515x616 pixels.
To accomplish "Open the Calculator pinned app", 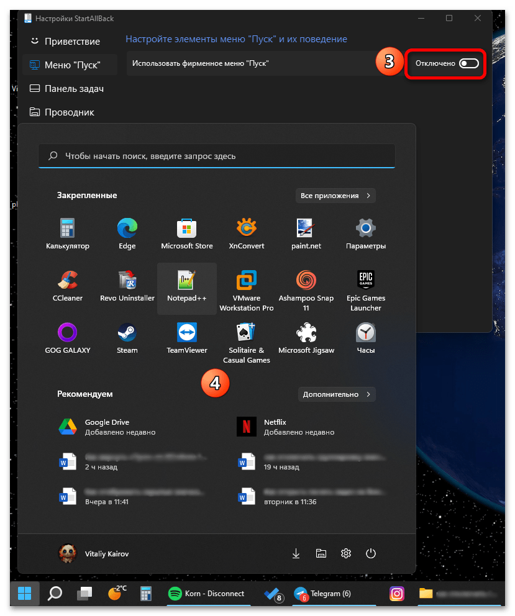I will pyautogui.click(x=68, y=233).
